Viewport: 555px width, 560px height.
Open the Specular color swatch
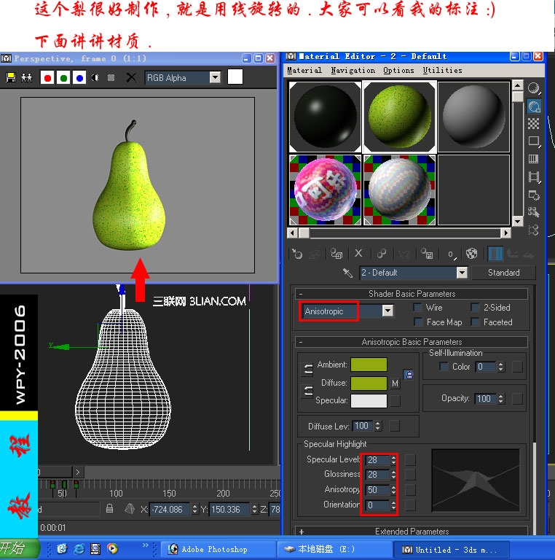[369, 401]
